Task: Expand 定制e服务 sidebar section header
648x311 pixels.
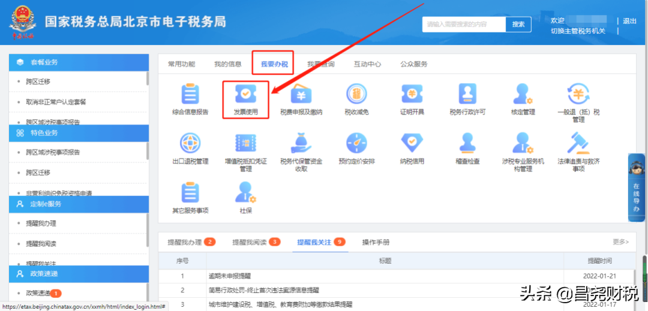Action: 79,204
